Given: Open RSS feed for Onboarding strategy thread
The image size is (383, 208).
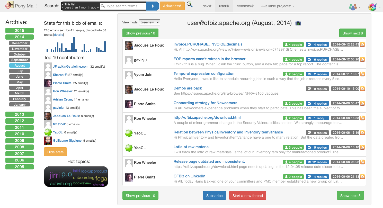Looking at the screenshot, I should coord(362,103).
